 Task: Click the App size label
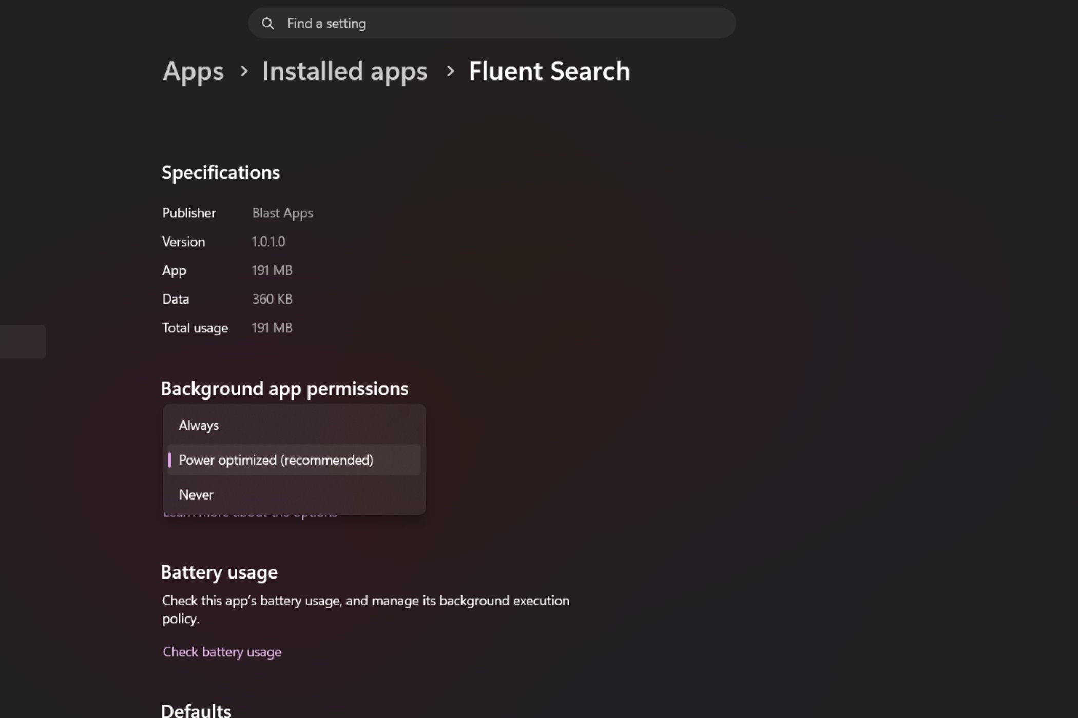[x=174, y=271]
